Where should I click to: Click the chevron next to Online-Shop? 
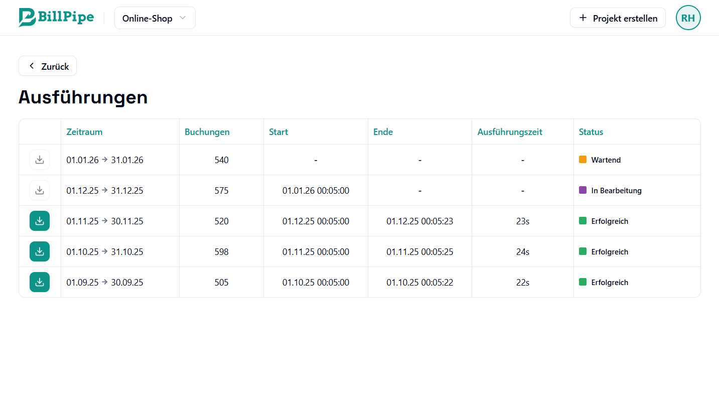pos(183,18)
